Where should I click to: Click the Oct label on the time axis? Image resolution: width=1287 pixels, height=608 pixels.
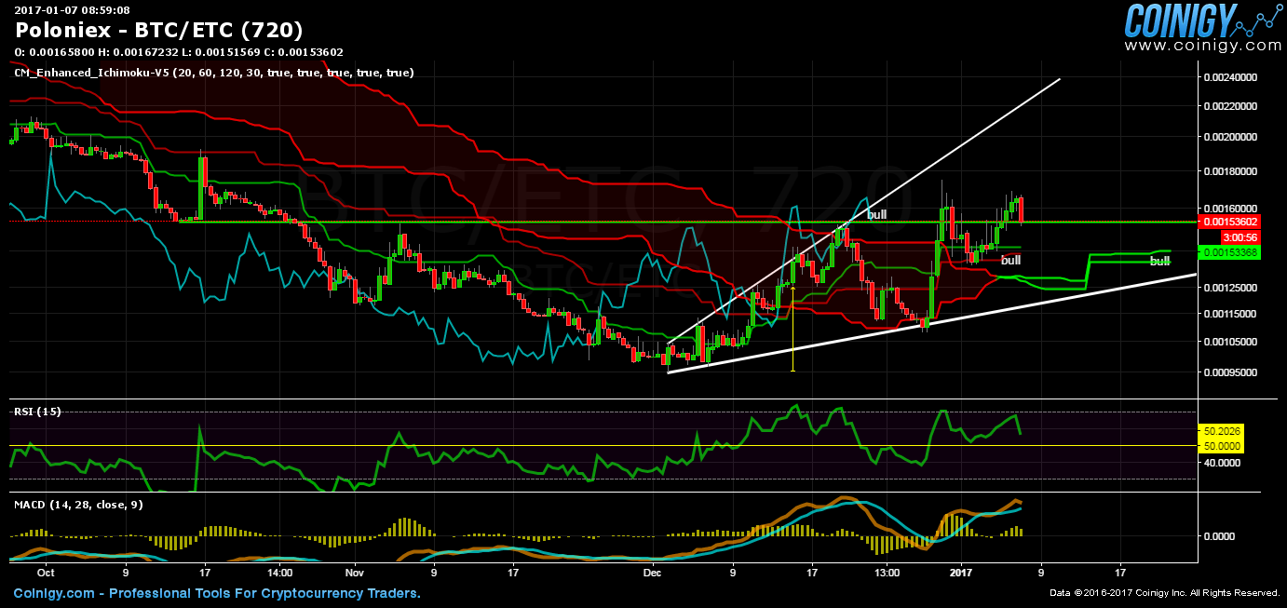click(47, 574)
